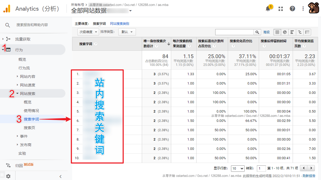The image size is (321, 180).
Task: Expand the 发布商 submenu
Action: click(18, 145)
